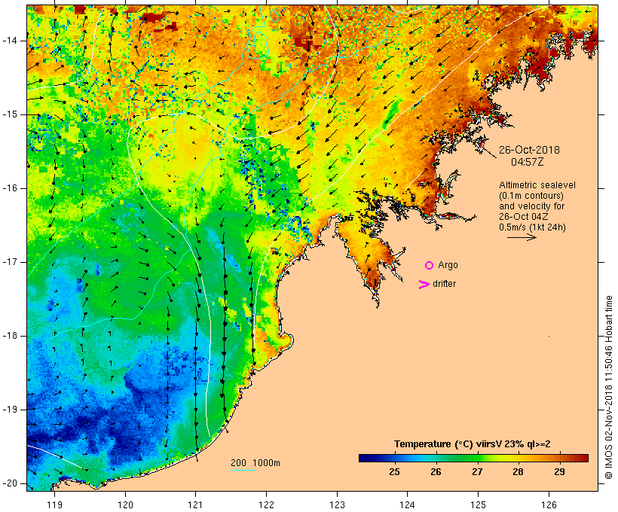Click longitude axis label 119
Screen dimensions: 618x512
(x=55, y=504)
